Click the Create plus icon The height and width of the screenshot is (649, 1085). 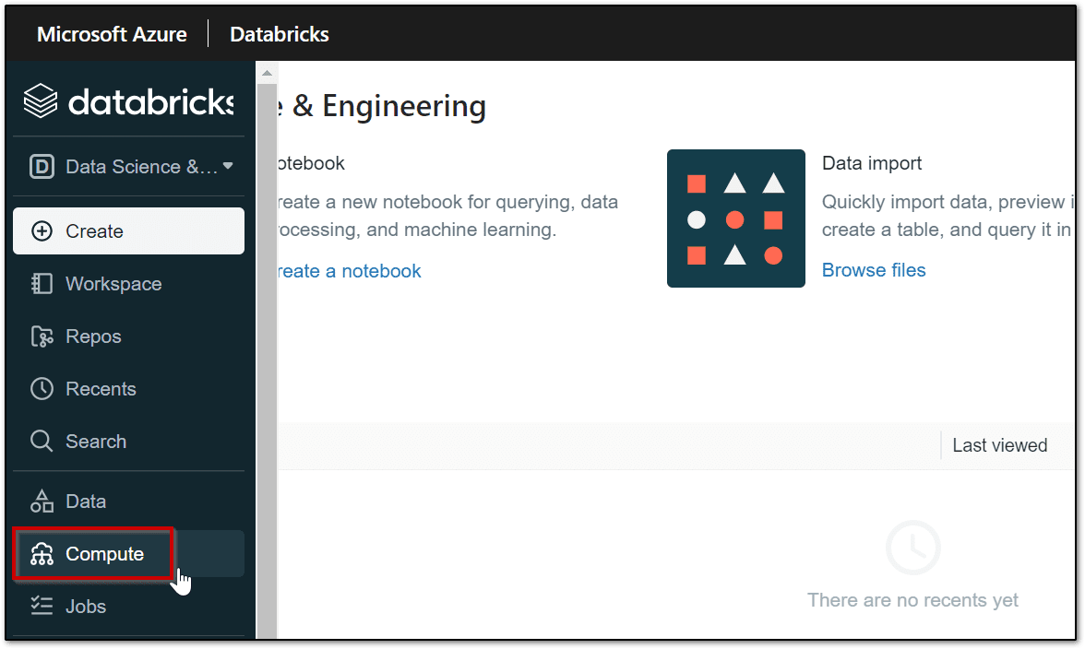point(42,230)
